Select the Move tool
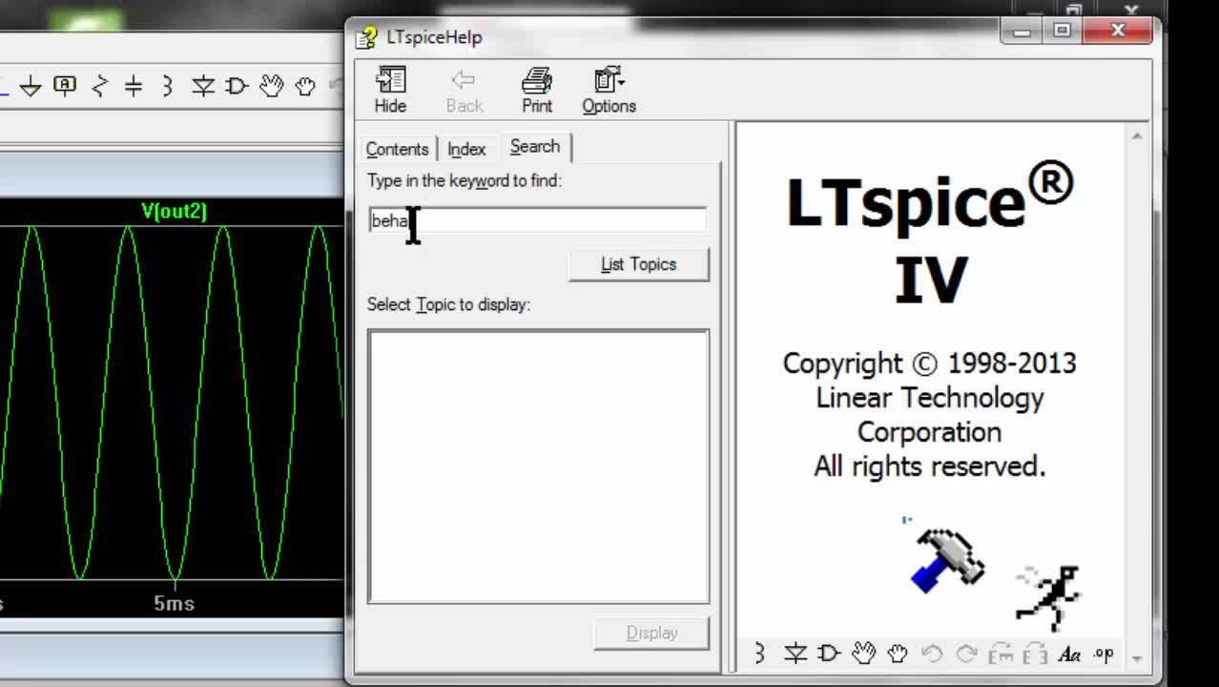 click(x=272, y=86)
